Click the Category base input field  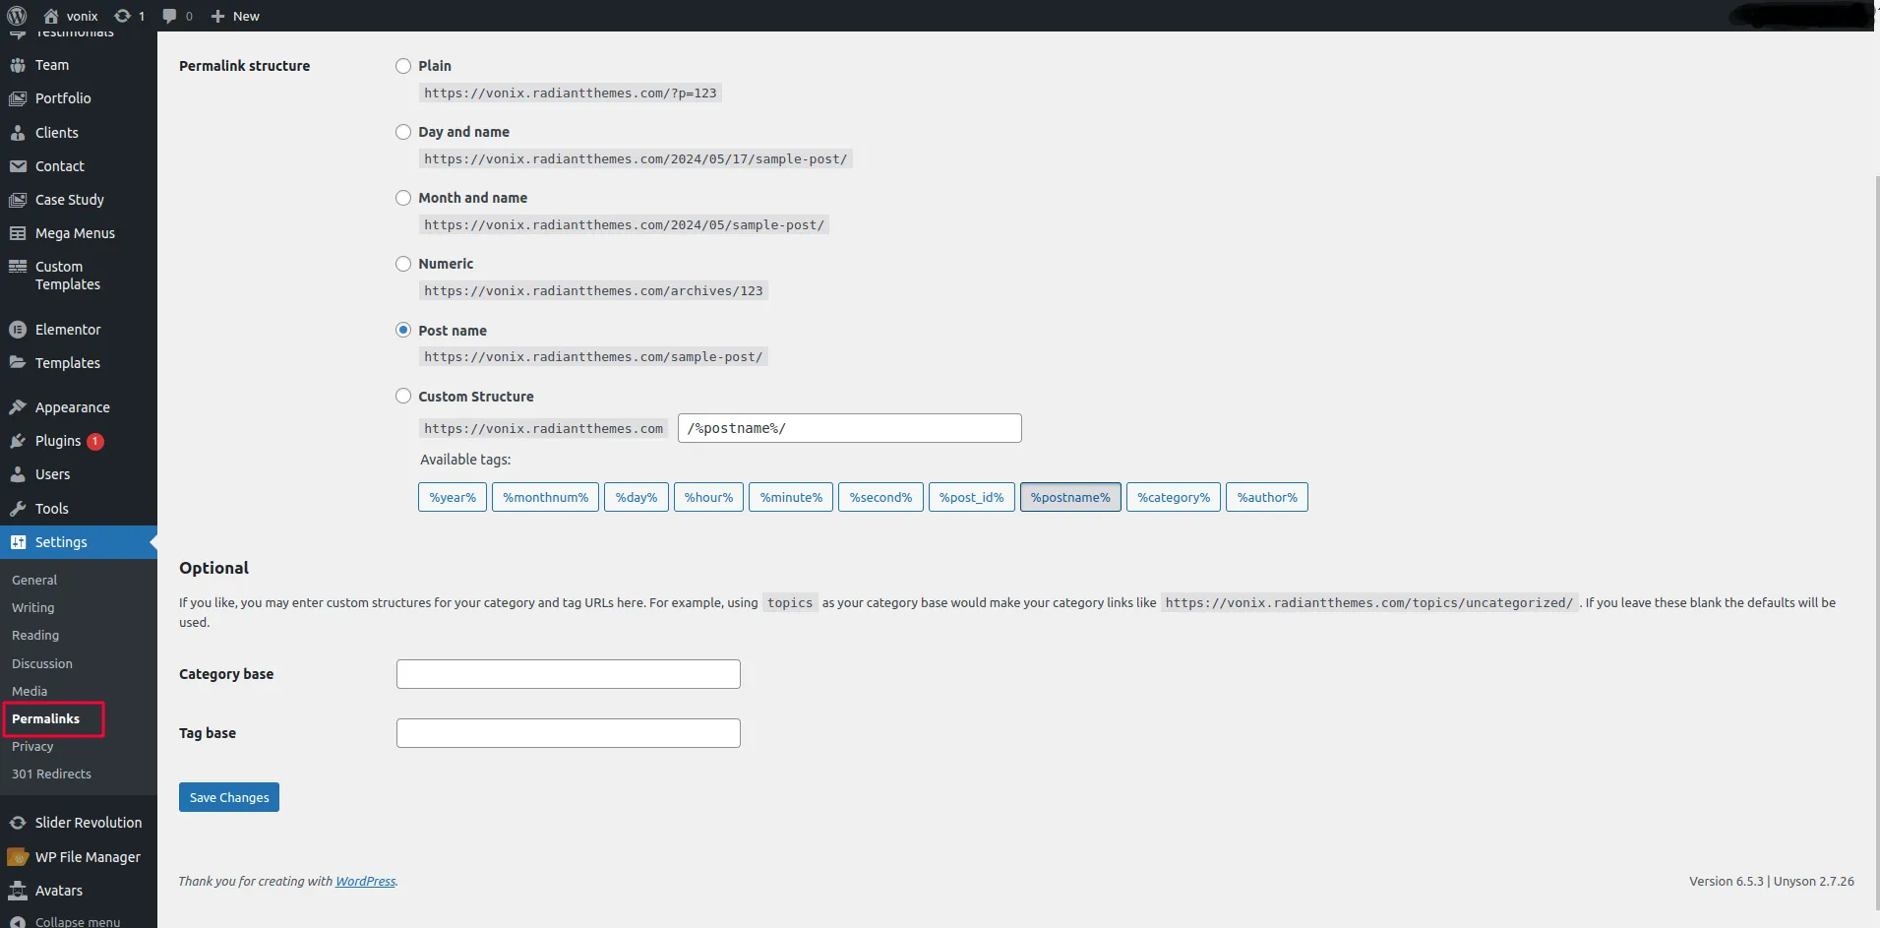click(569, 674)
